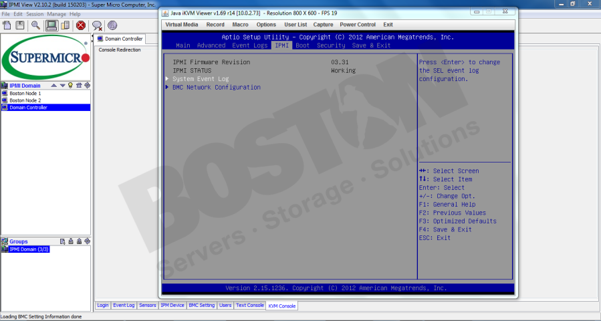Open the Virtual Media menu in iKVM Viewer
This screenshot has width=601, height=321.
[182, 25]
